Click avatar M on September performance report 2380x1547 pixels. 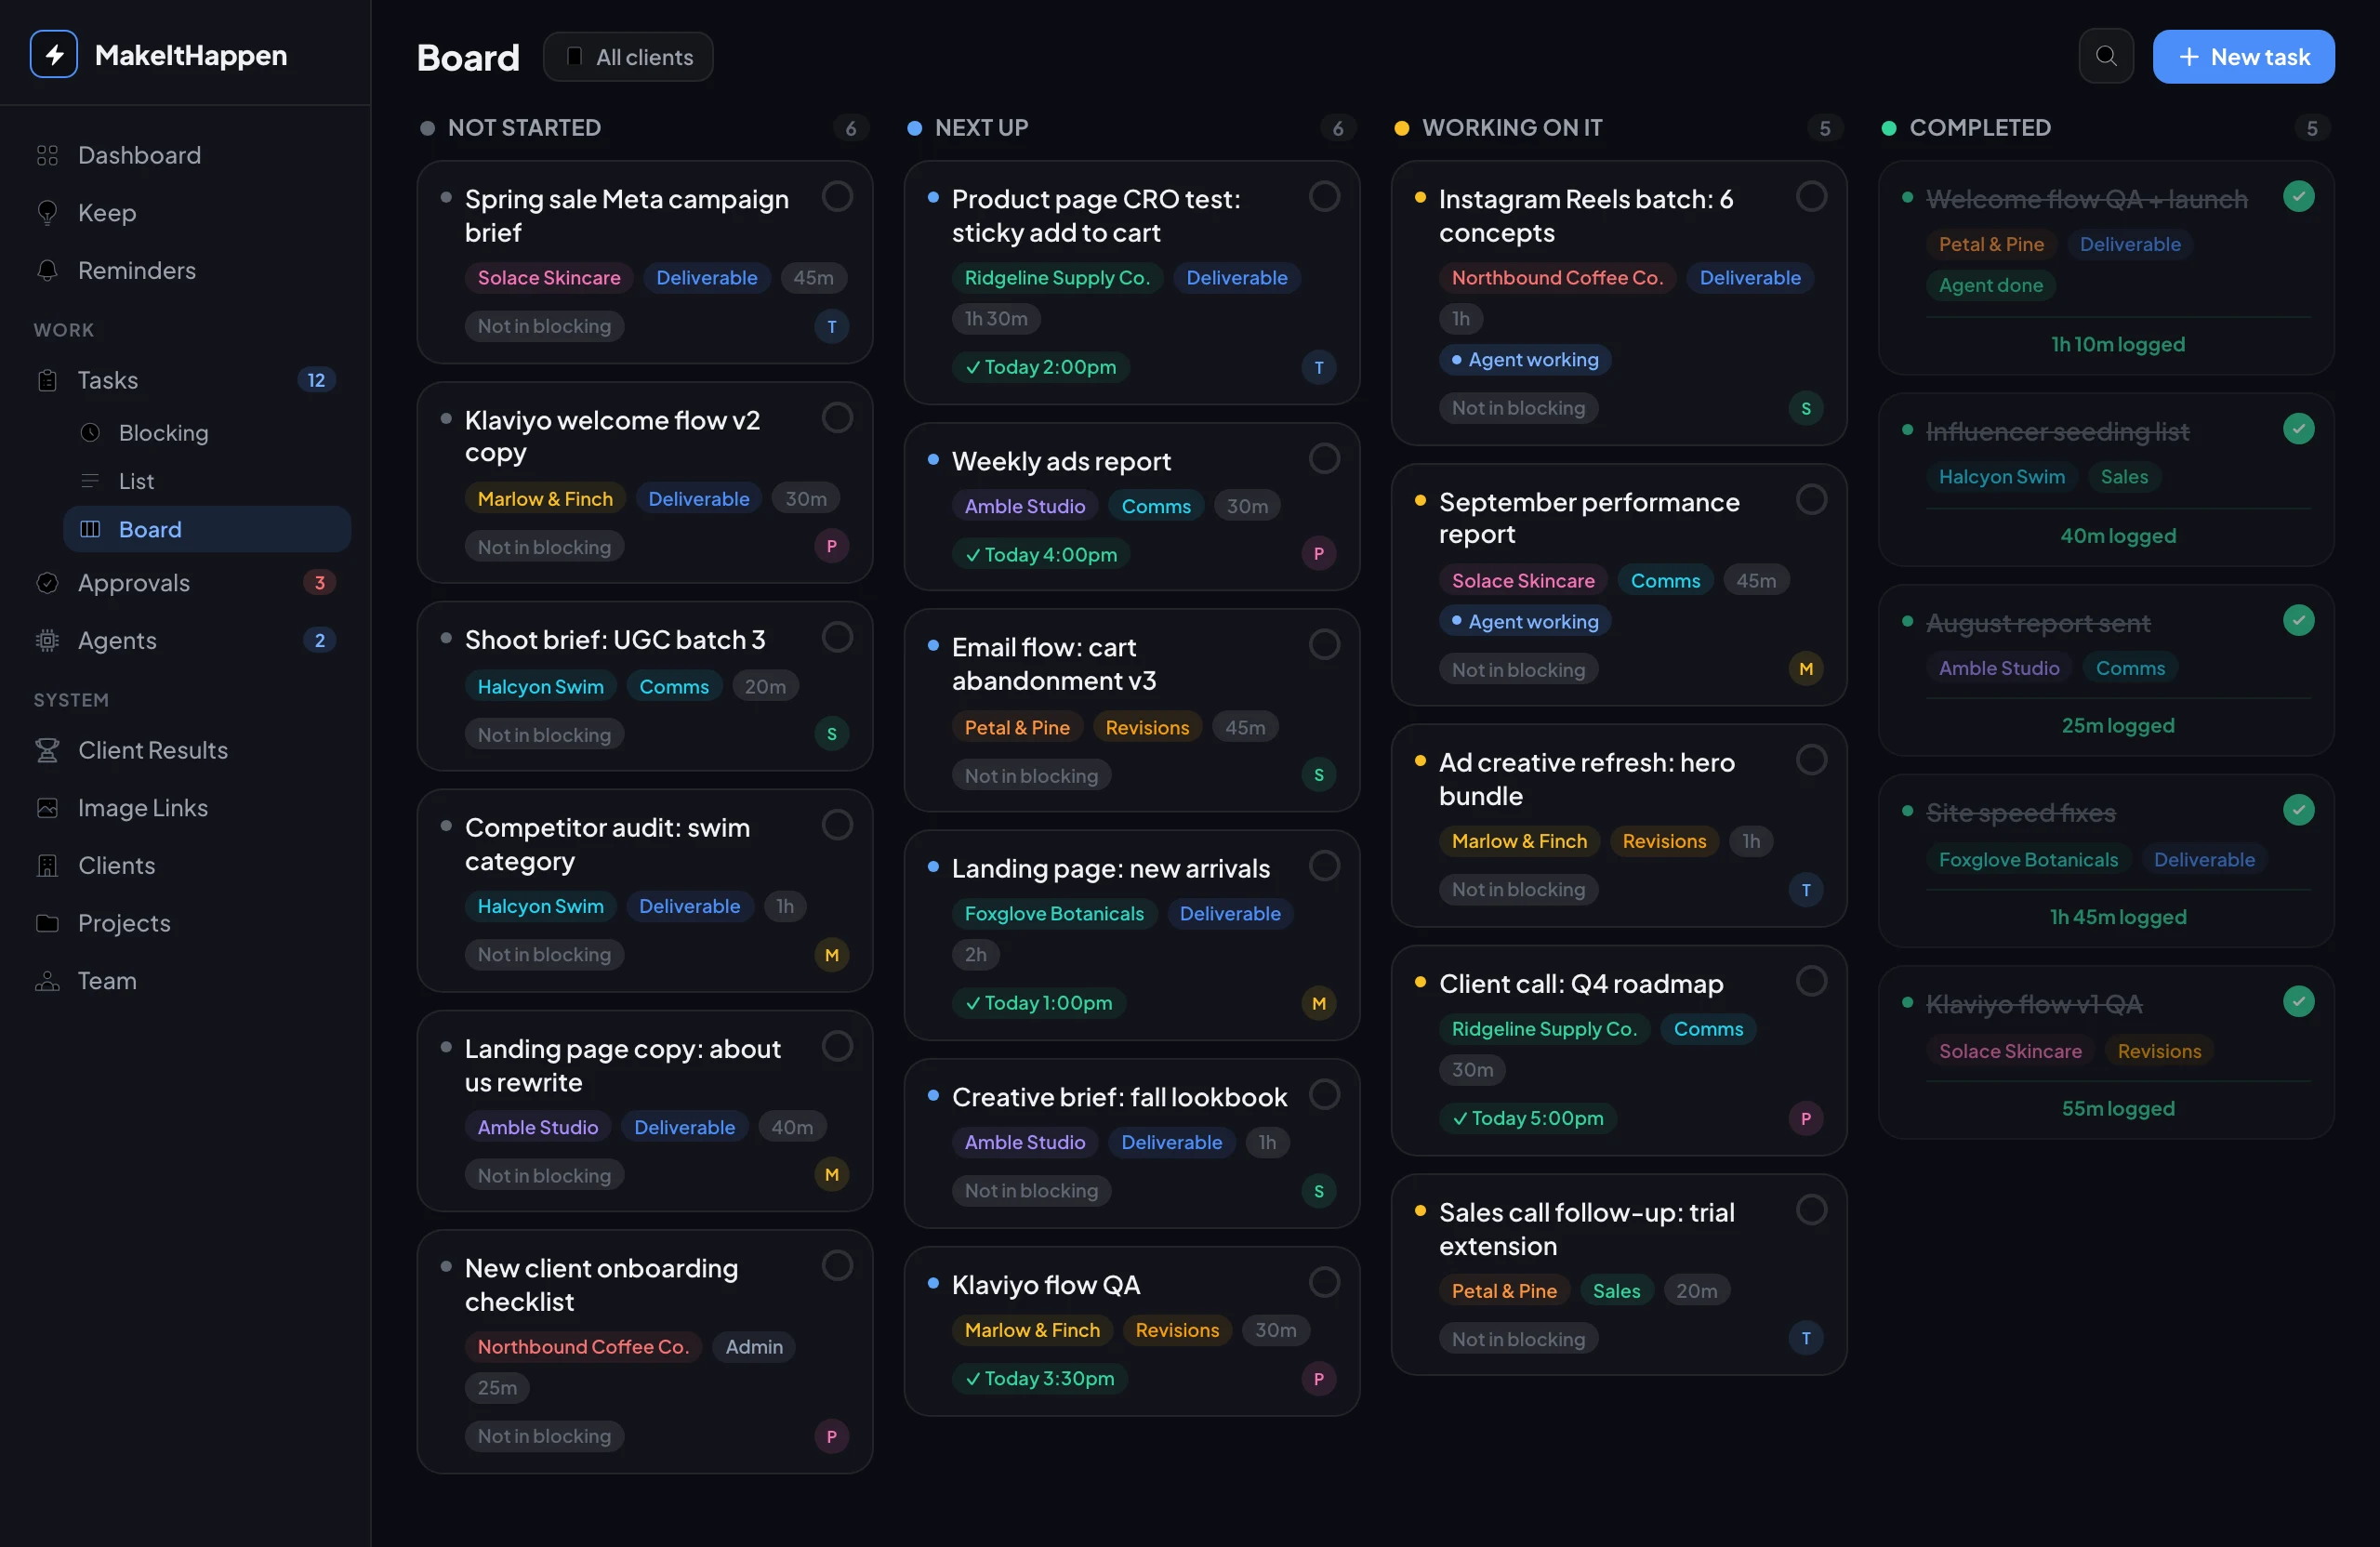1805,669
